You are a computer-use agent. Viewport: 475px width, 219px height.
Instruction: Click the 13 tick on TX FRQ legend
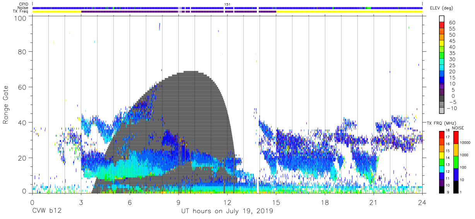click(x=448, y=165)
